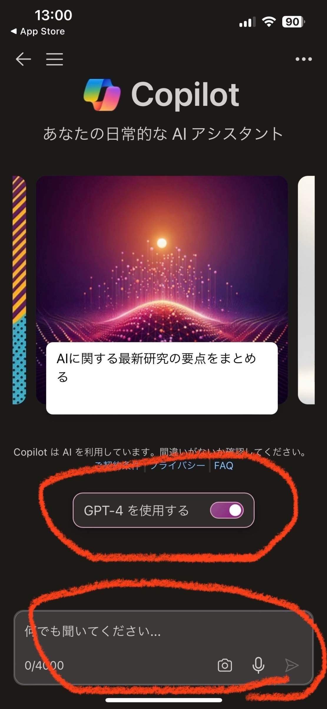Image resolution: width=327 pixels, height=709 pixels.
Task: Tap the cellular signal bars icon
Action: coord(247,22)
